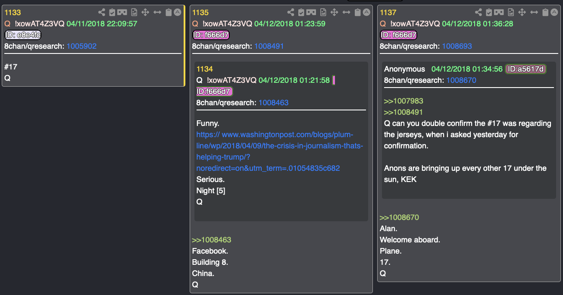Click timestamp 04/12/2018 01:21:58
563x295 pixels.
click(x=294, y=80)
